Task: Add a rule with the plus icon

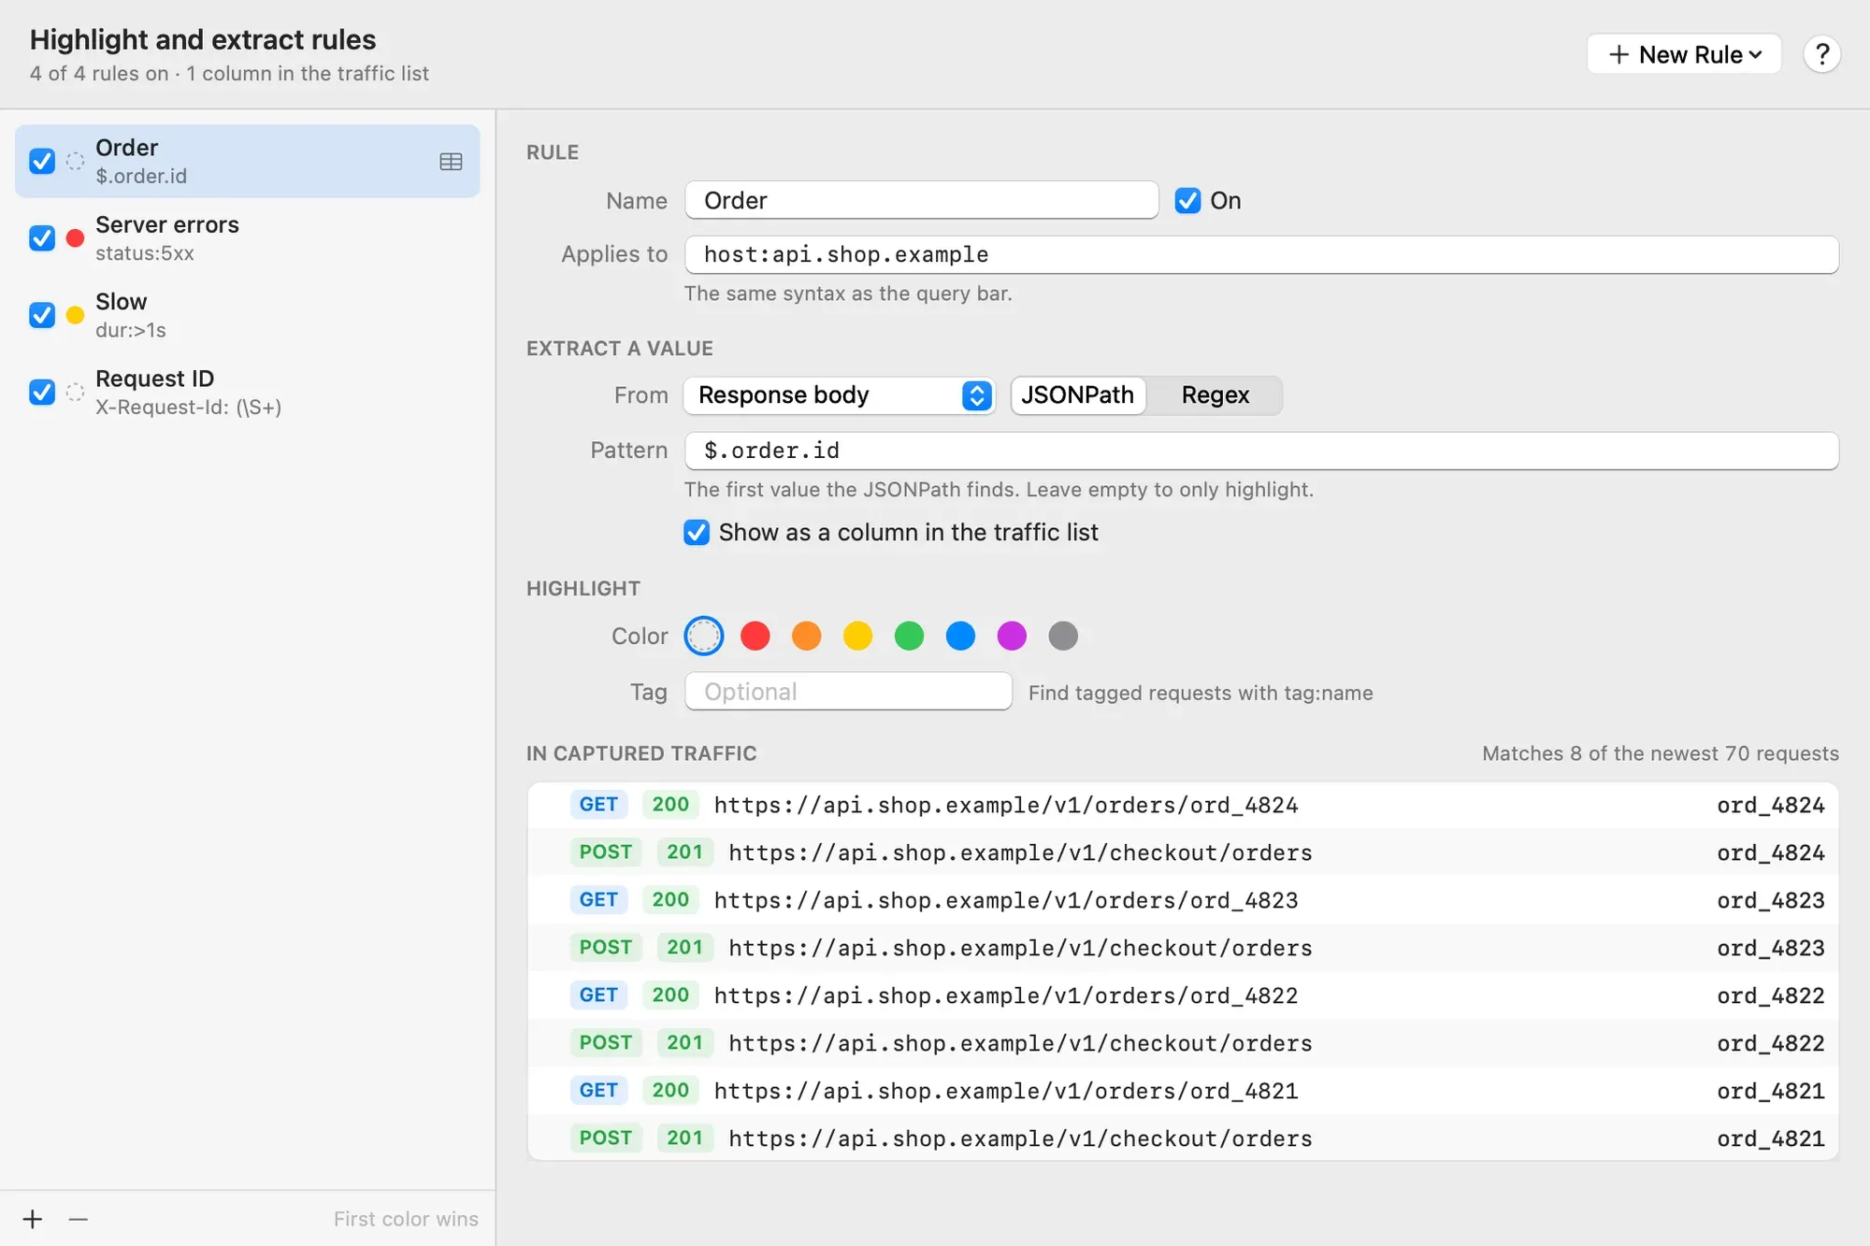Action: click(x=33, y=1219)
